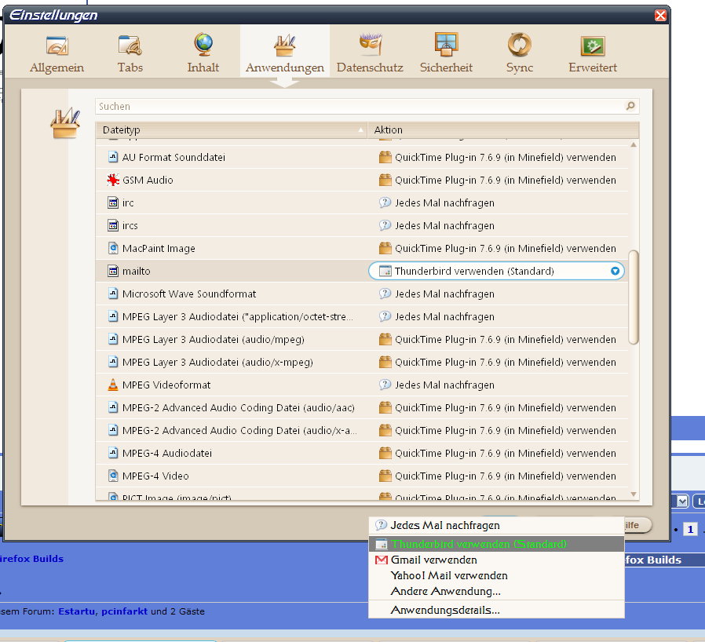Click the MPEG-4 Video file icon
The width and height of the screenshot is (705, 642).
[x=113, y=476]
